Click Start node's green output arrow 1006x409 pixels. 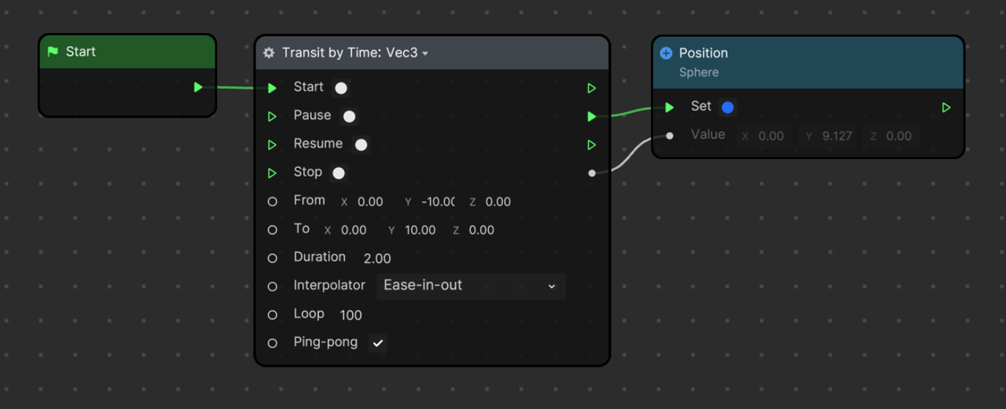198,87
